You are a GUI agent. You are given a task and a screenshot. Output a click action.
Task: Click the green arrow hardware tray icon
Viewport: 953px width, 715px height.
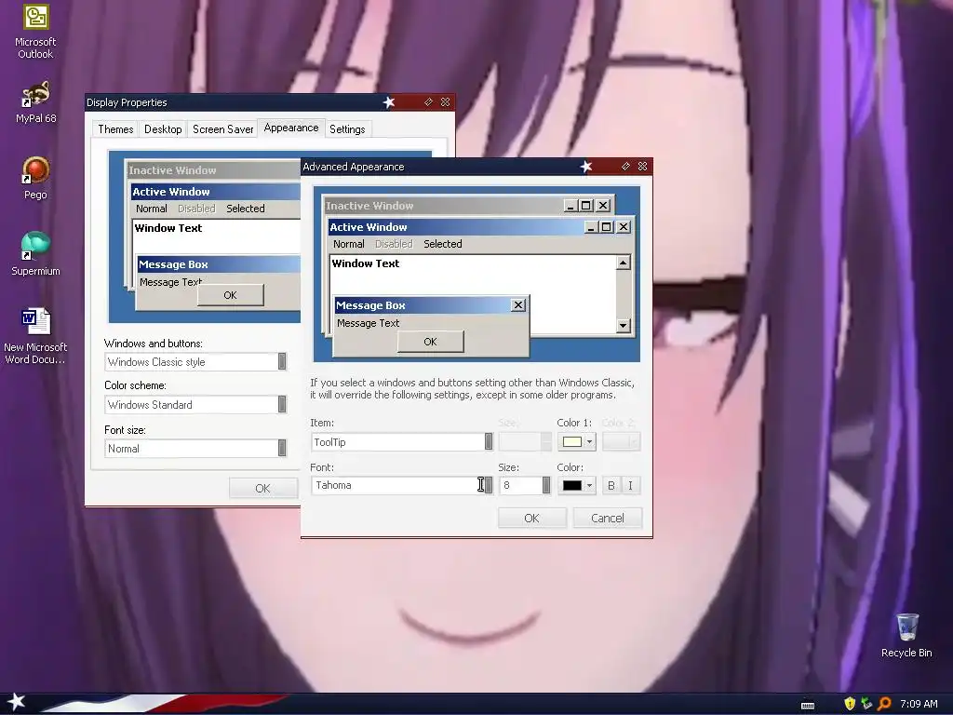(866, 704)
